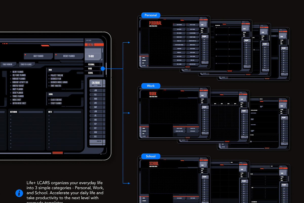The width and height of the screenshot is (304, 203).
Task: Open the Weekly Planner button
Action: pyautogui.click(x=69, y=56)
